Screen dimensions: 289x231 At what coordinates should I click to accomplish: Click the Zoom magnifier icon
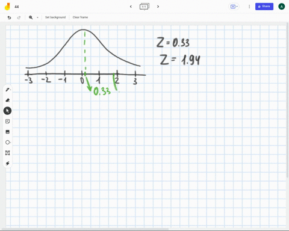tap(31, 17)
